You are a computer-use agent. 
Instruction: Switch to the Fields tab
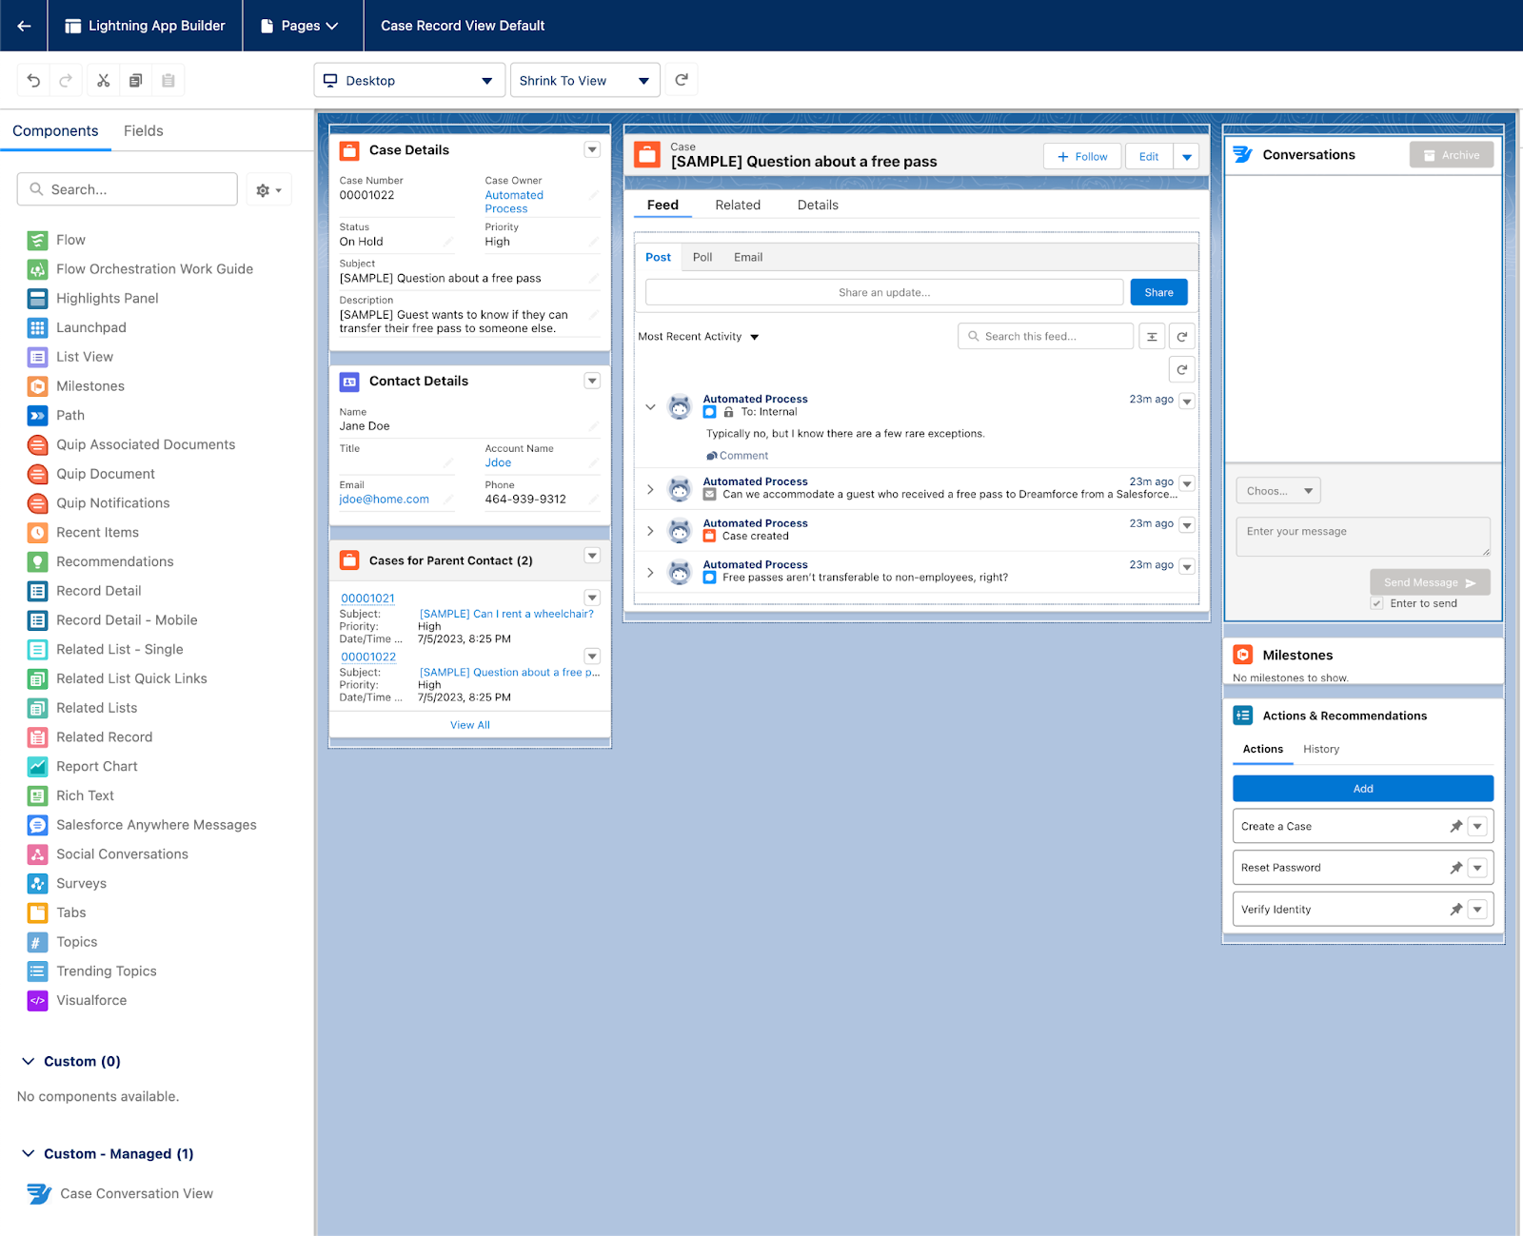click(x=143, y=131)
